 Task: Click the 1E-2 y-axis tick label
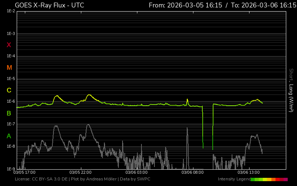[x=11, y=11]
